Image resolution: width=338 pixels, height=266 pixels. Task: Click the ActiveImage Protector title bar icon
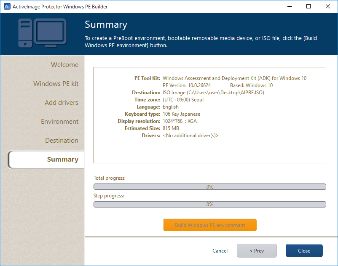[7, 6]
